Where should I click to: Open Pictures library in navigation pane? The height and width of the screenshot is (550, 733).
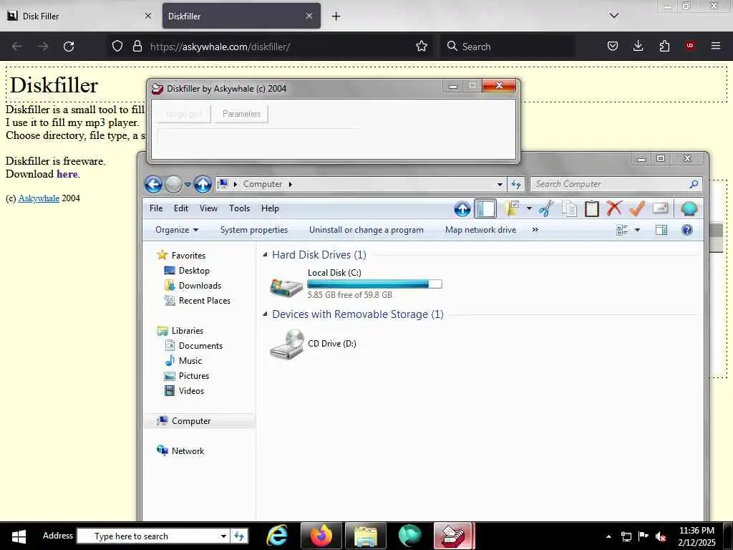click(194, 375)
